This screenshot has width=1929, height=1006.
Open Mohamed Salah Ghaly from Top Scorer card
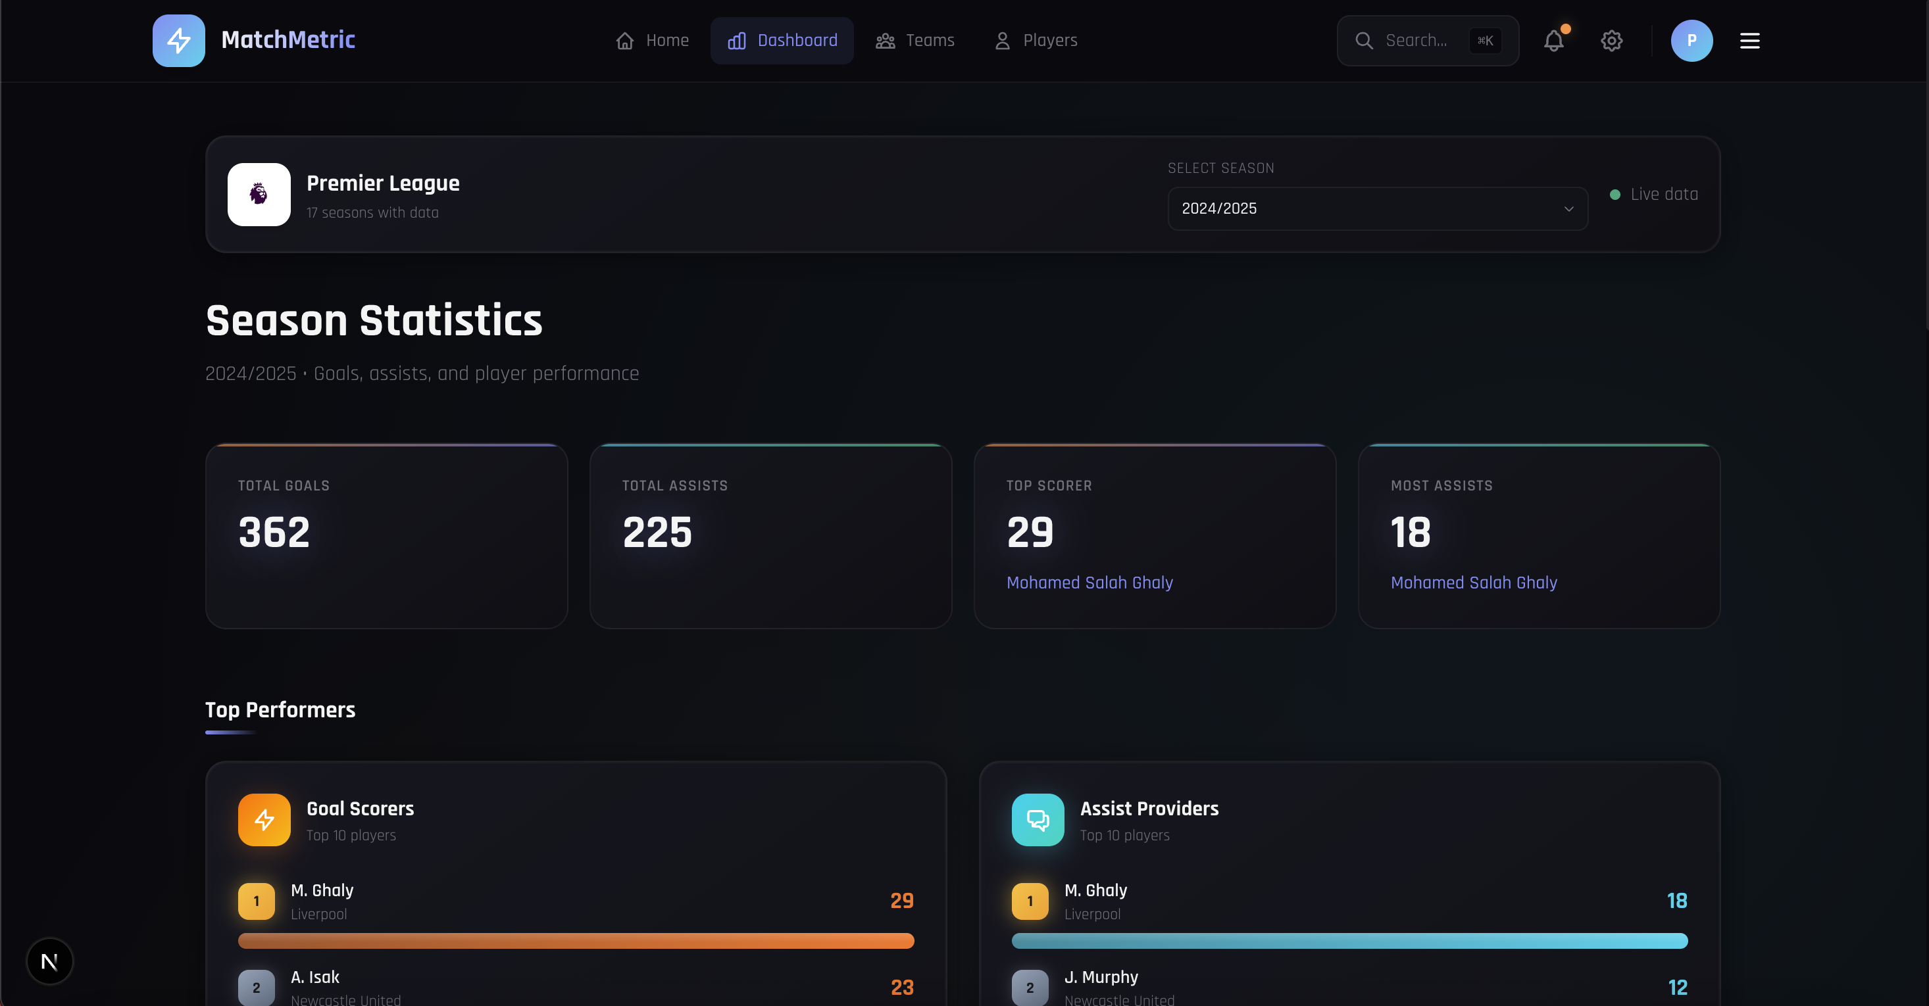point(1090,583)
